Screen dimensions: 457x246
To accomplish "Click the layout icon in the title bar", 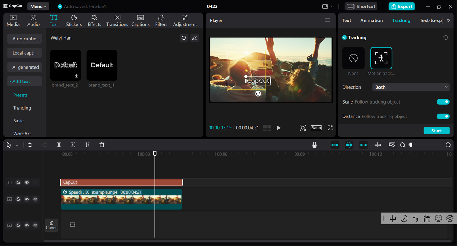I will pyautogui.click(x=325, y=6).
